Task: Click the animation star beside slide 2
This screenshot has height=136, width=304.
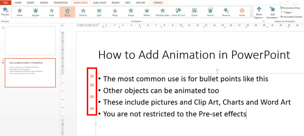Action: click(x=3, y=63)
